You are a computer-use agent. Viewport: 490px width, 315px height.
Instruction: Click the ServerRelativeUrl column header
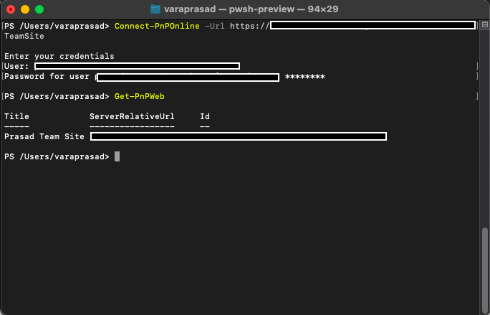pos(132,116)
